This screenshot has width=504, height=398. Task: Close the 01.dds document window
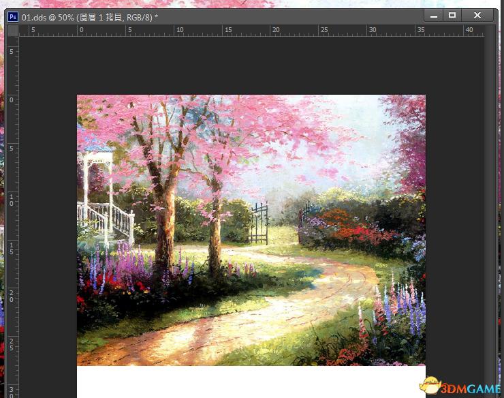coord(477,16)
